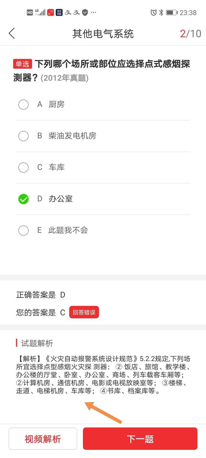Tap the shield security status icon
The width and height of the screenshot is (206, 458).
[x=85, y=12]
